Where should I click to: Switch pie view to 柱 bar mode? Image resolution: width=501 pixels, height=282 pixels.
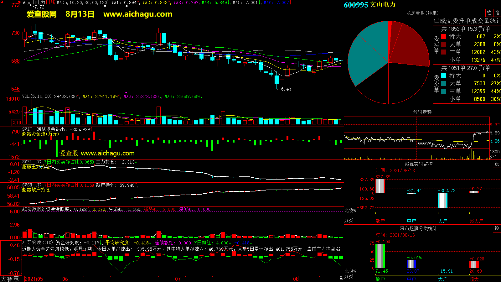click(489, 13)
